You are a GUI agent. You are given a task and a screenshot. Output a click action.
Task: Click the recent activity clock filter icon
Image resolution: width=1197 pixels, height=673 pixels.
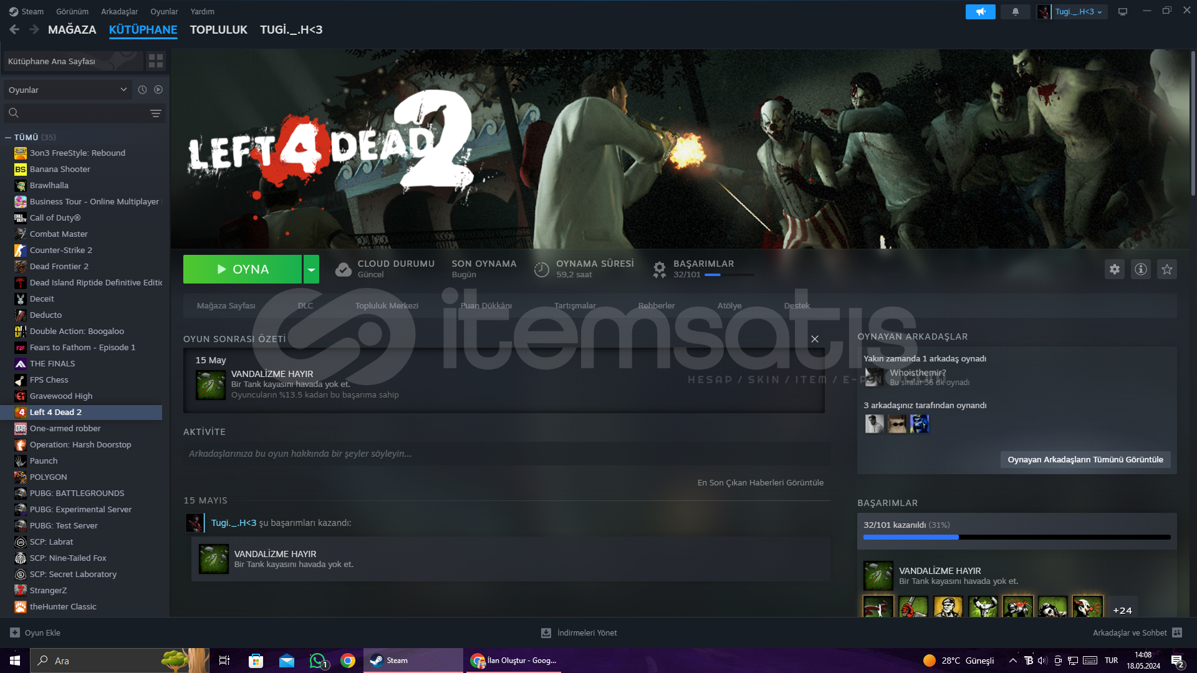click(142, 90)
